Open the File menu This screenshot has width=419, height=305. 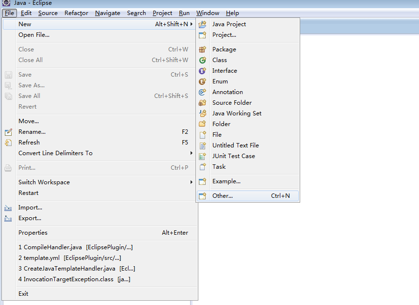9,13
